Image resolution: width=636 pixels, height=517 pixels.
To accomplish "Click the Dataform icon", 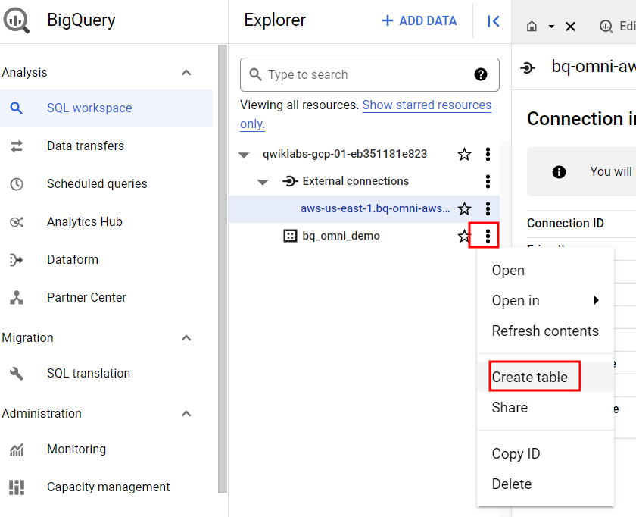I will (16, 260).
